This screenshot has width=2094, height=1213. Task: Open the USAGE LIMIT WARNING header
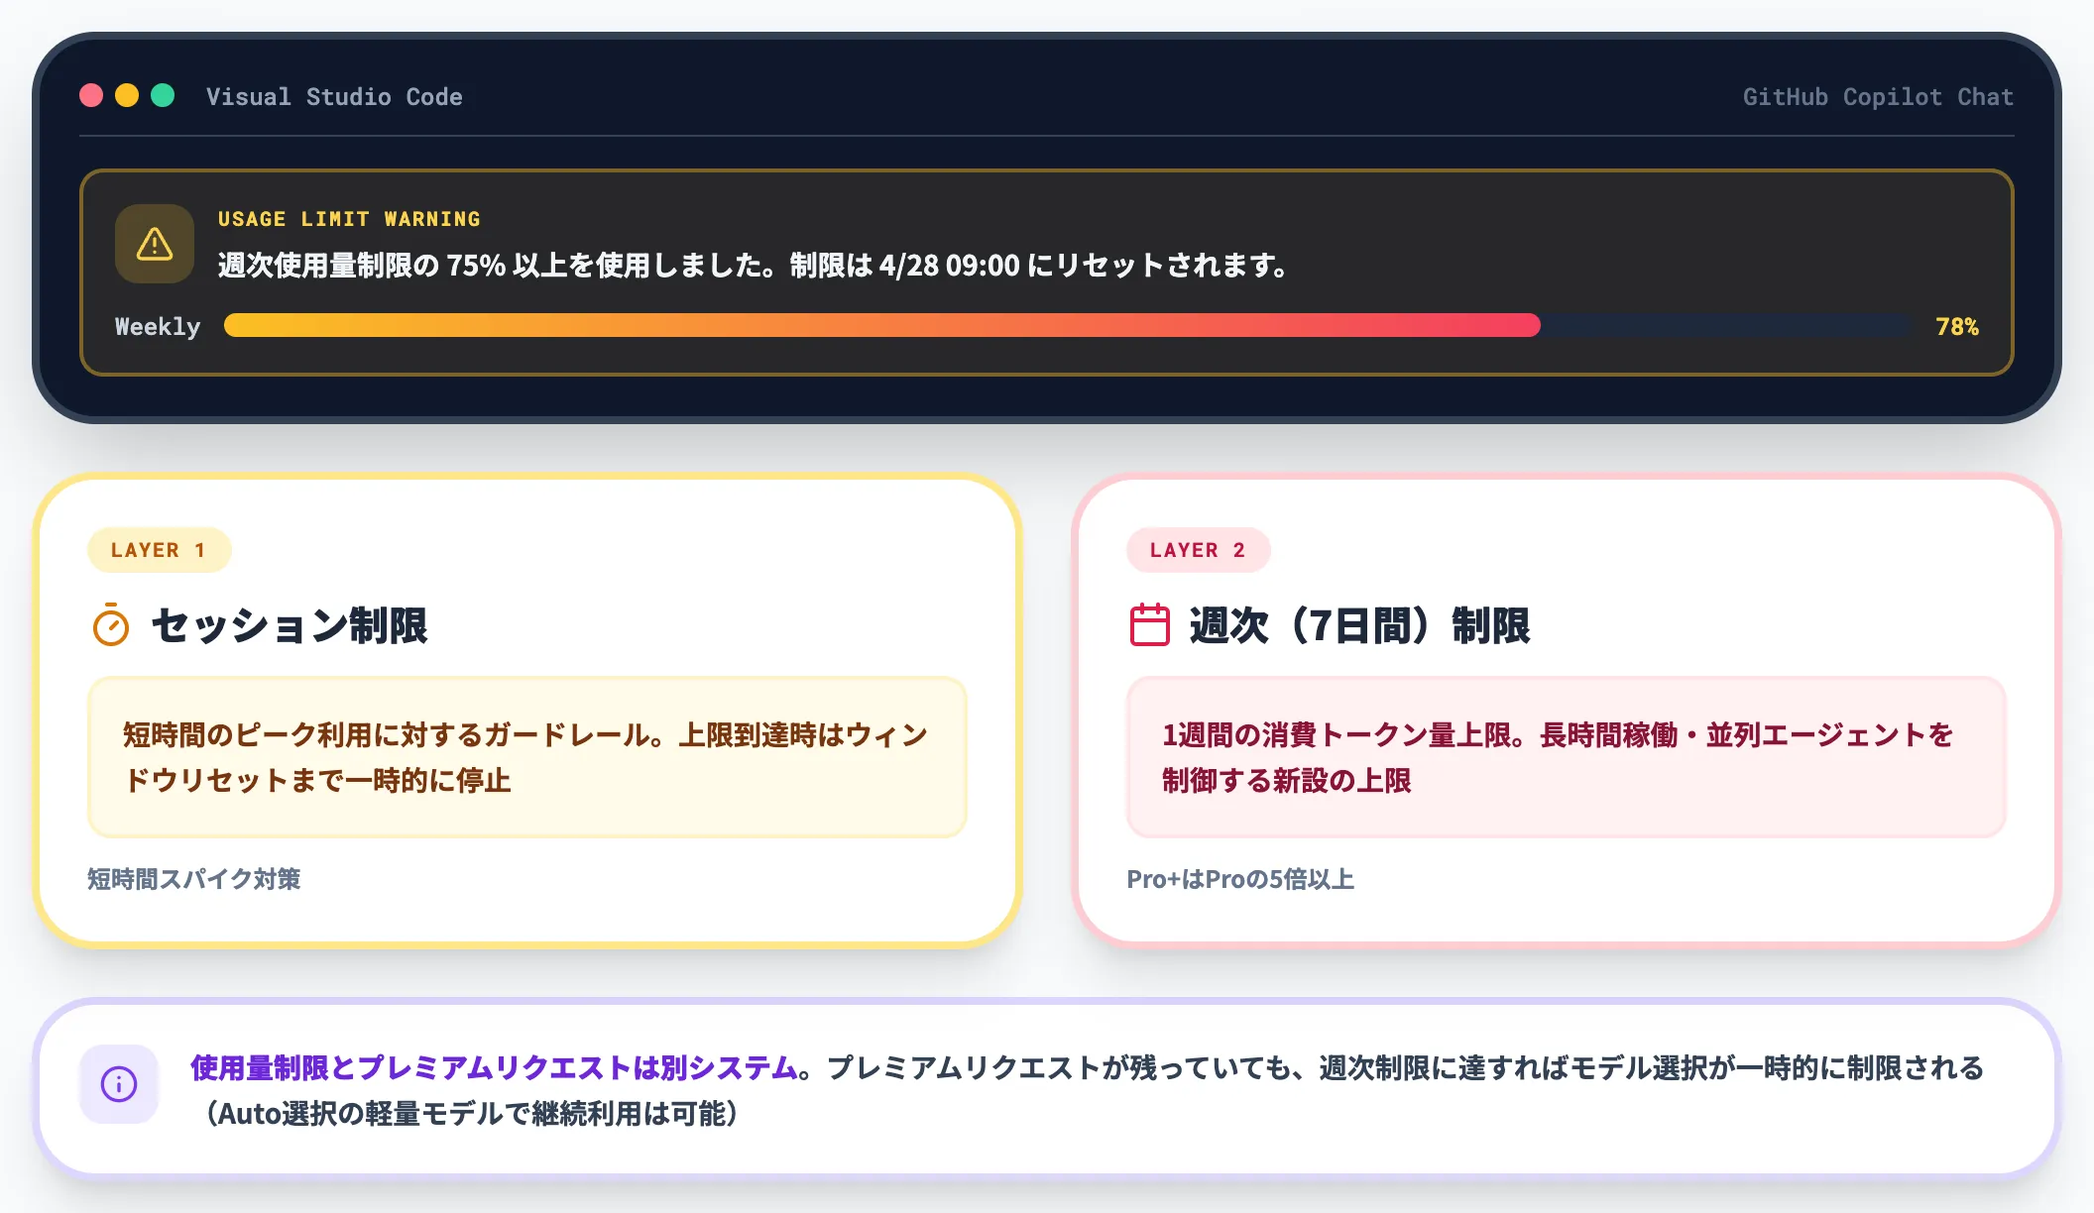tap(349, 218)
